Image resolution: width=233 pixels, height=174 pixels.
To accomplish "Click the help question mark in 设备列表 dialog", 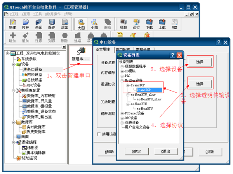I will click(x=172, y=55).
